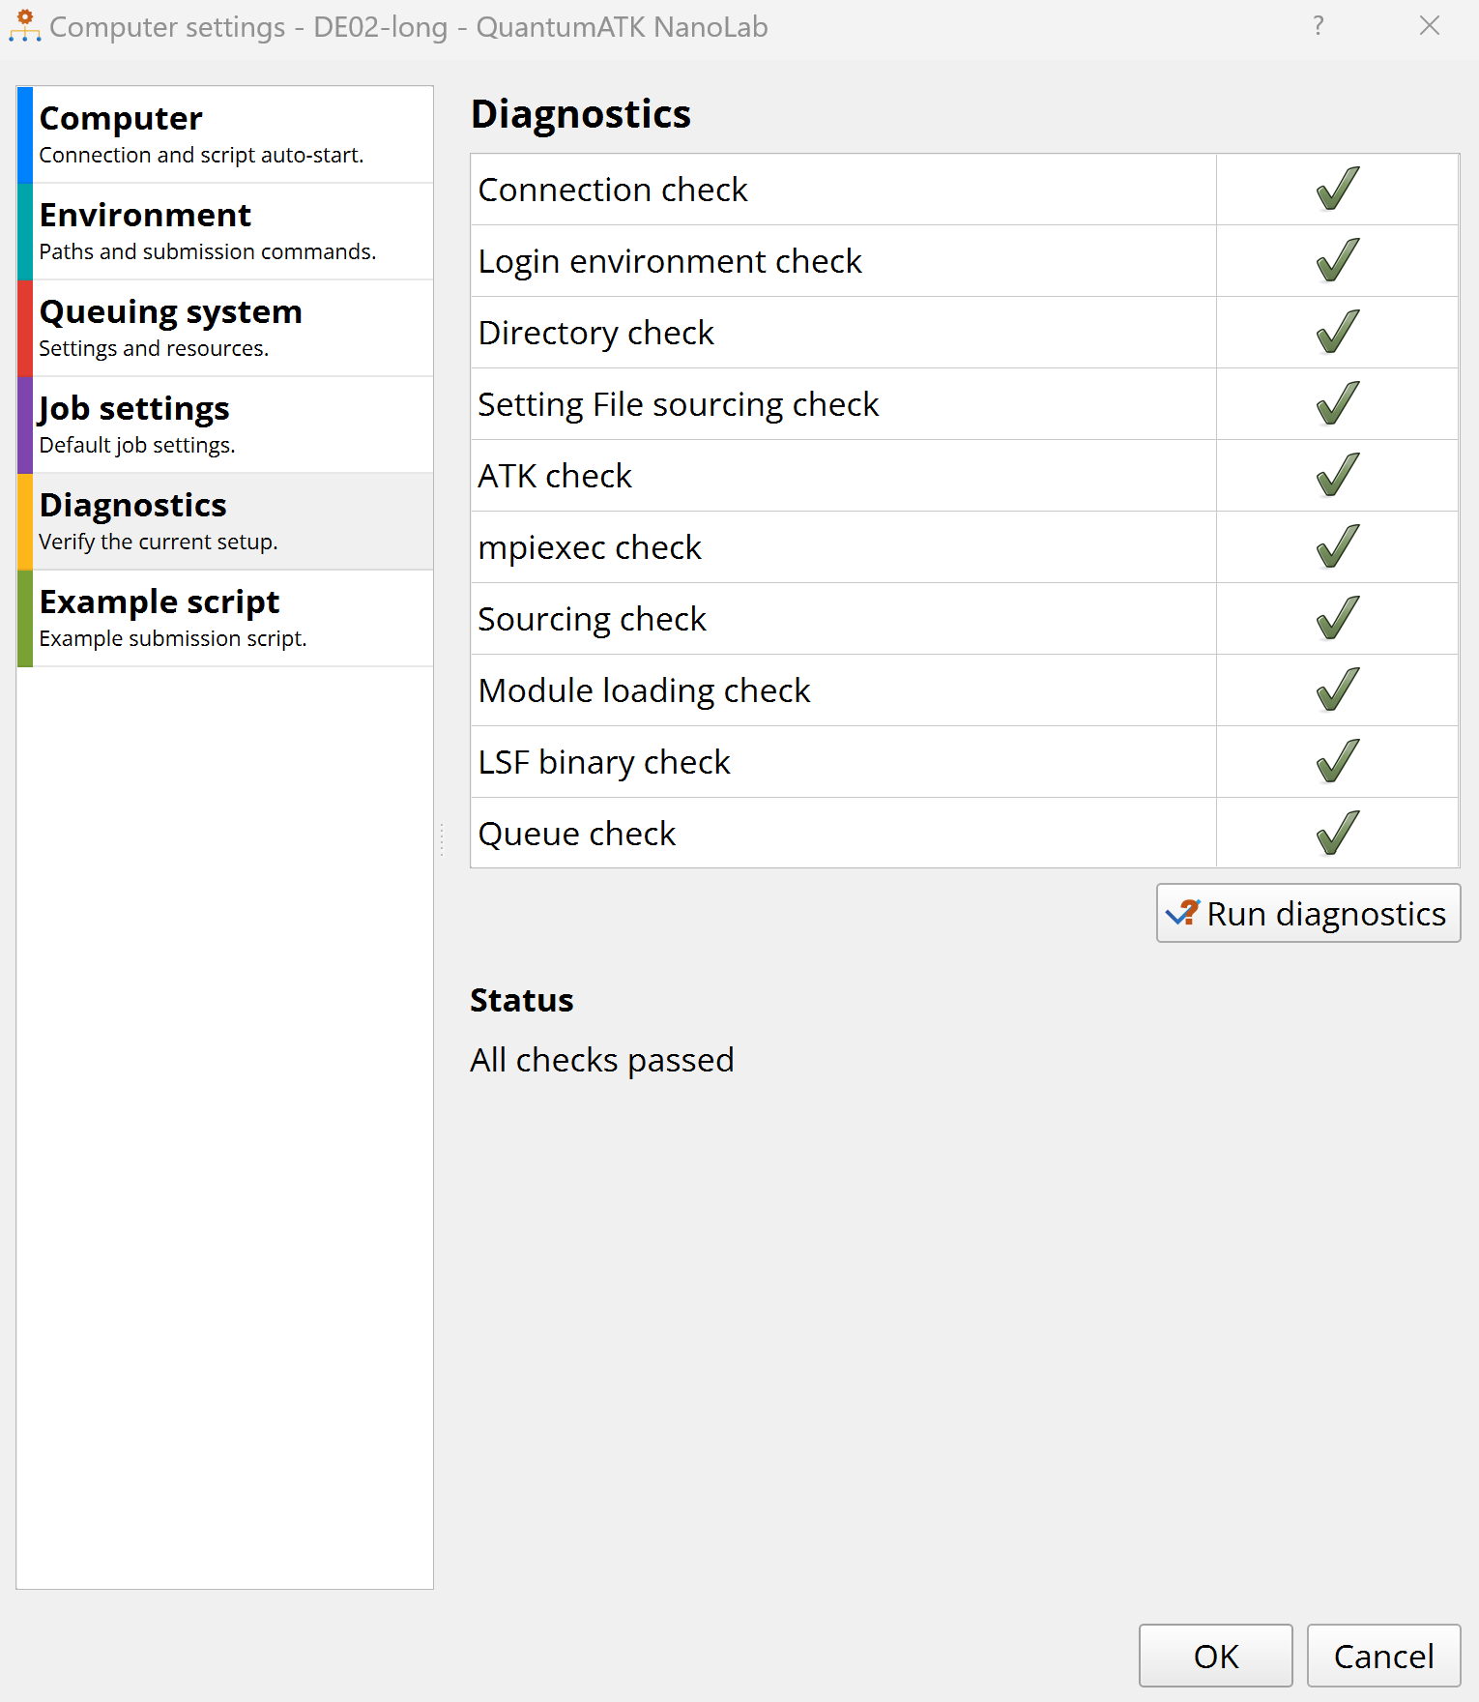Select the 'Module loading check' row label

[645, 690]
